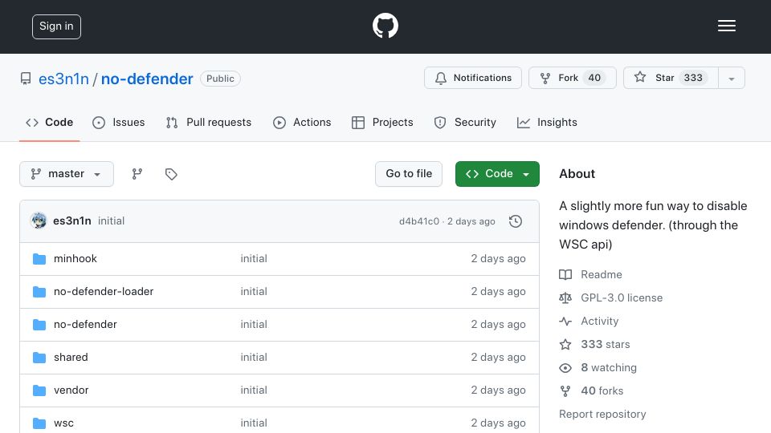View branches via the branch icon
The height and width of the screenshot is (433, 771).
point(137,174)
